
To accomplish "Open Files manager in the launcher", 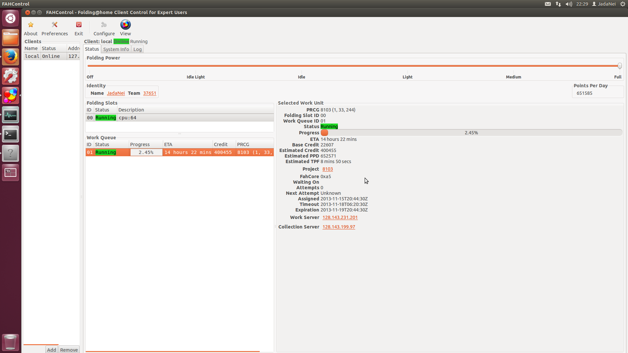I will click(10, 38).
